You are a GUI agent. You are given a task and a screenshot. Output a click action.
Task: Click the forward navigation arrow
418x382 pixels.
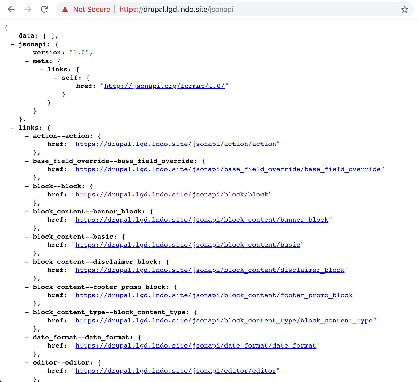click(x=27, y=10)
